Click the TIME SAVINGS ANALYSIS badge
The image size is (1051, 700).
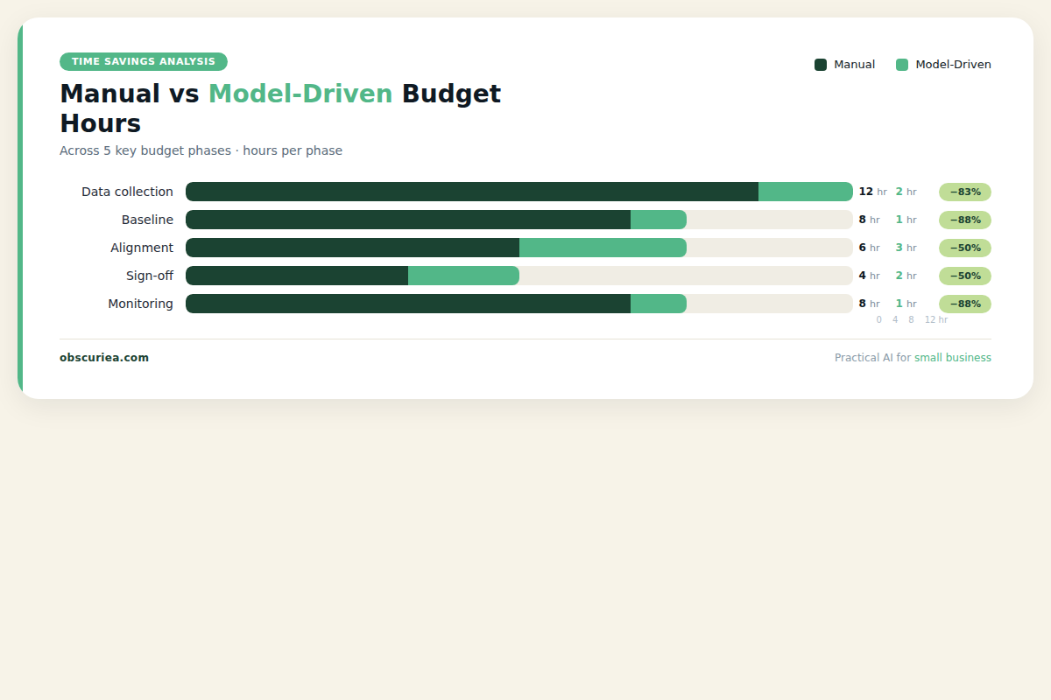click(x=144, y=61)
